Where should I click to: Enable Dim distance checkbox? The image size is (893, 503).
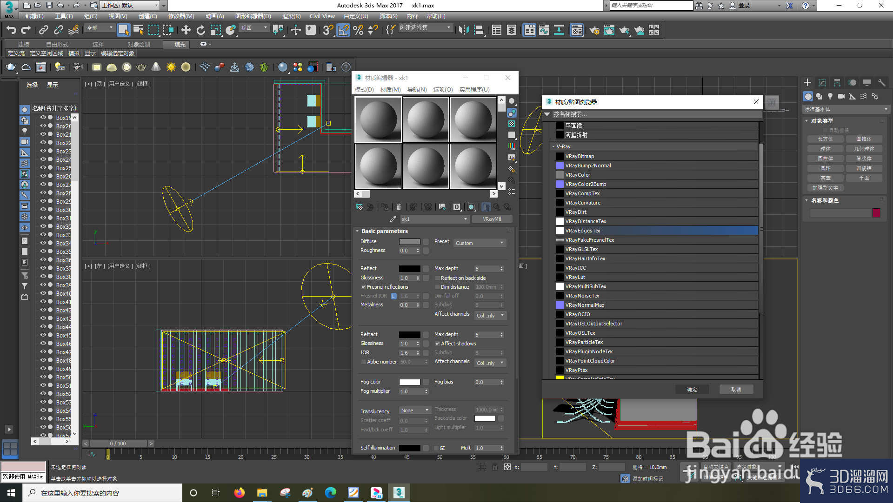pos(437,287)
